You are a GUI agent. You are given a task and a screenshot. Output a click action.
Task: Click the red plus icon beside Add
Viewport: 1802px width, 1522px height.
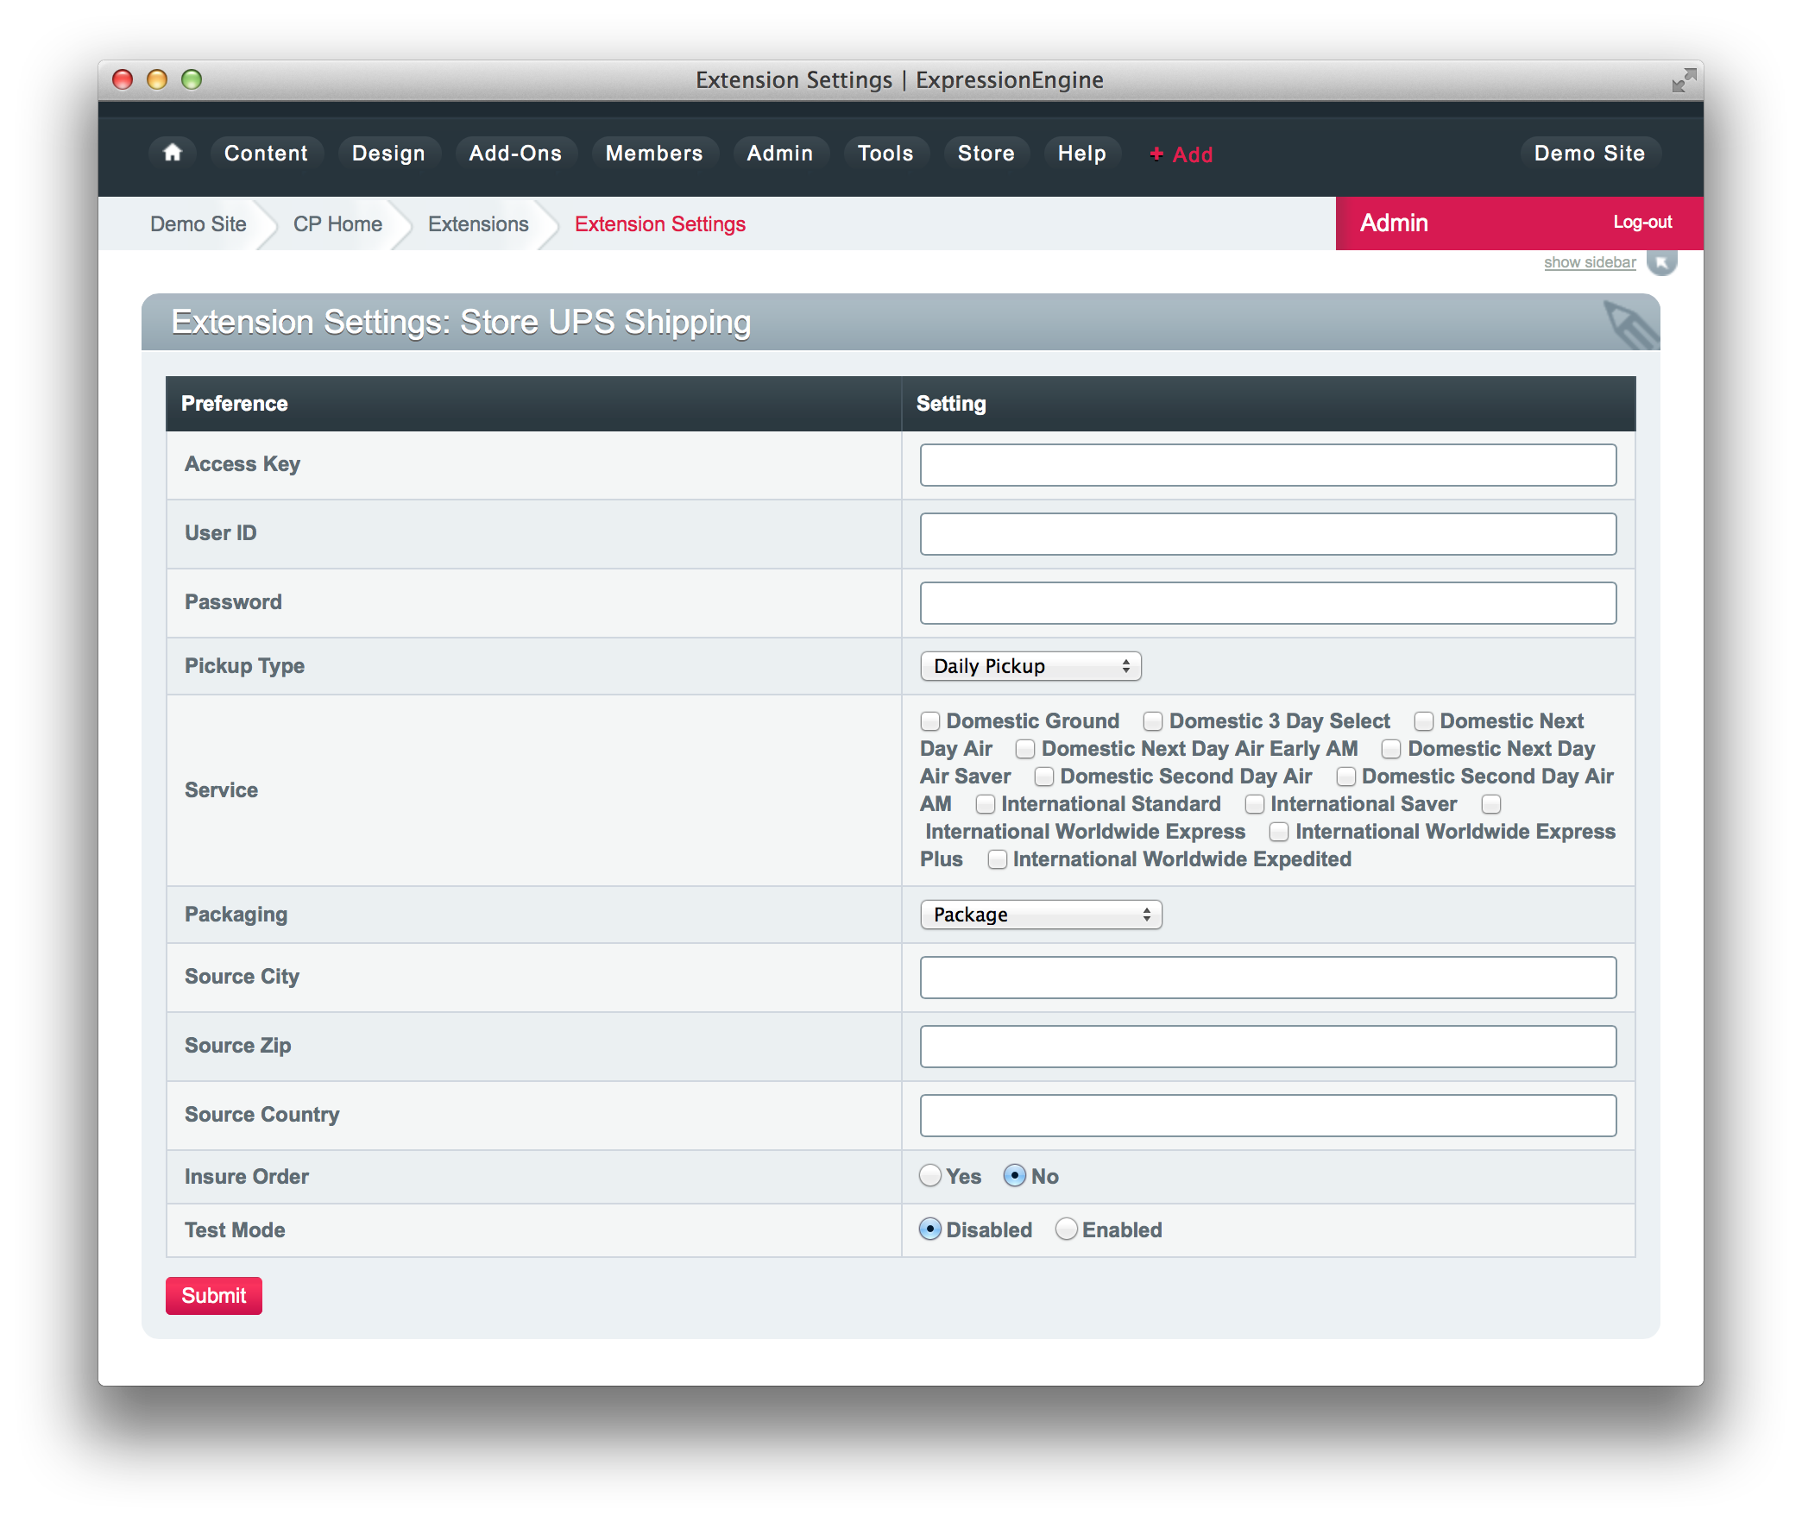tap(1156, 154)
